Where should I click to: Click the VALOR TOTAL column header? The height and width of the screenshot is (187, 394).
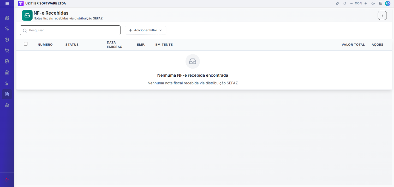pos(353,44)
